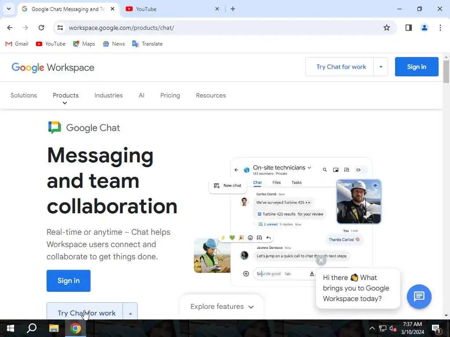450x337 pixels.
Task: Expand dropdown arrow beside header Try Chat
Action: pos(381,67)
